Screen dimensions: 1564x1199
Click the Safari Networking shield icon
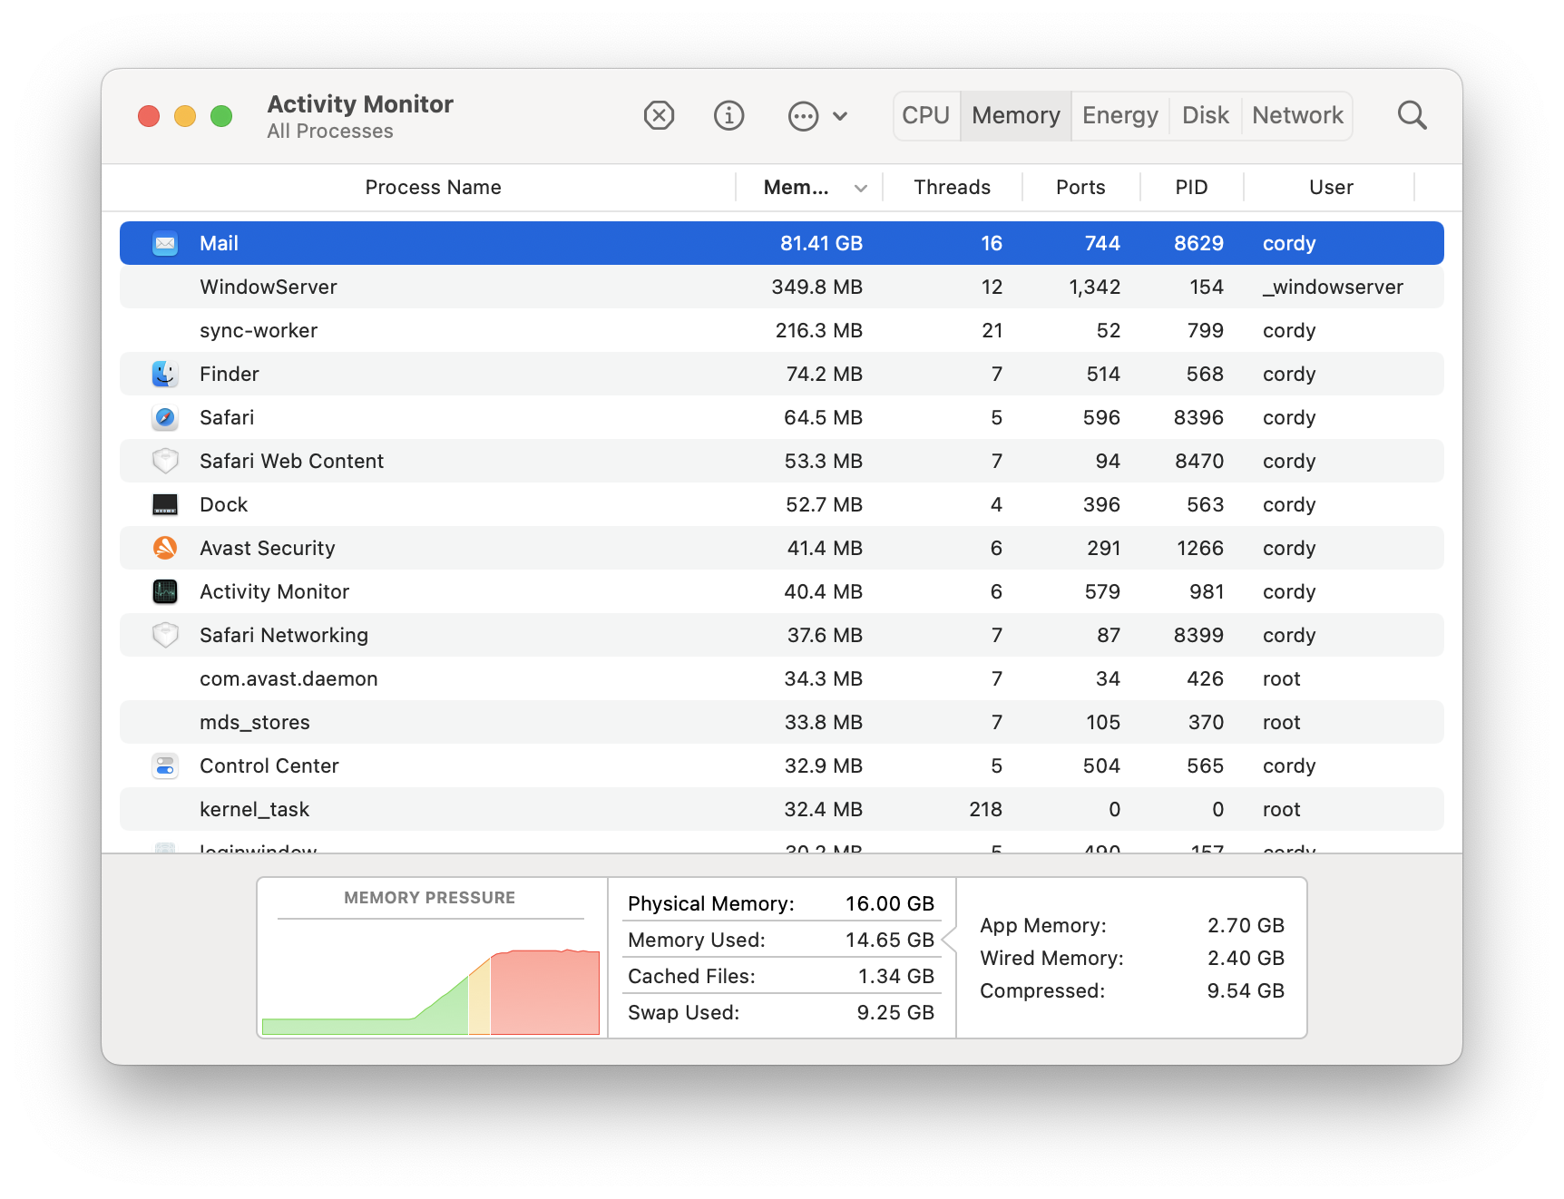[x=165, y=635]
